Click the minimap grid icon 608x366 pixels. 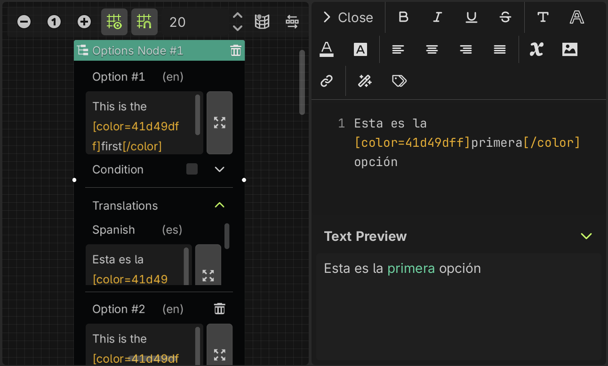point(262,22)
